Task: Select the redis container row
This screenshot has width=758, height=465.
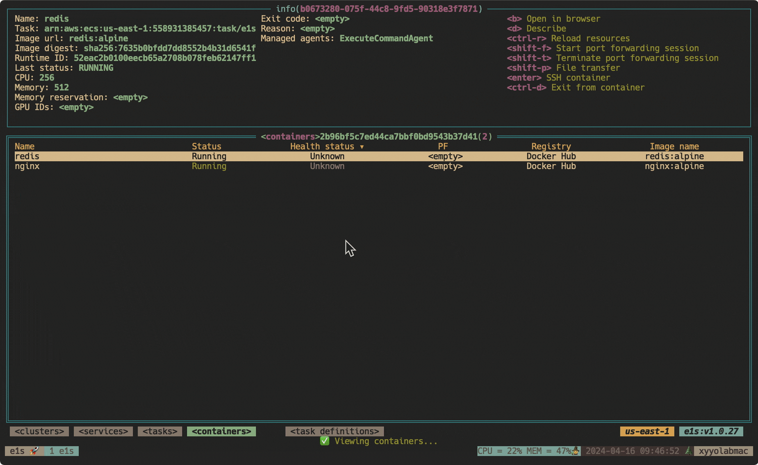Action: pyautogui.click(x=379, y=156)
